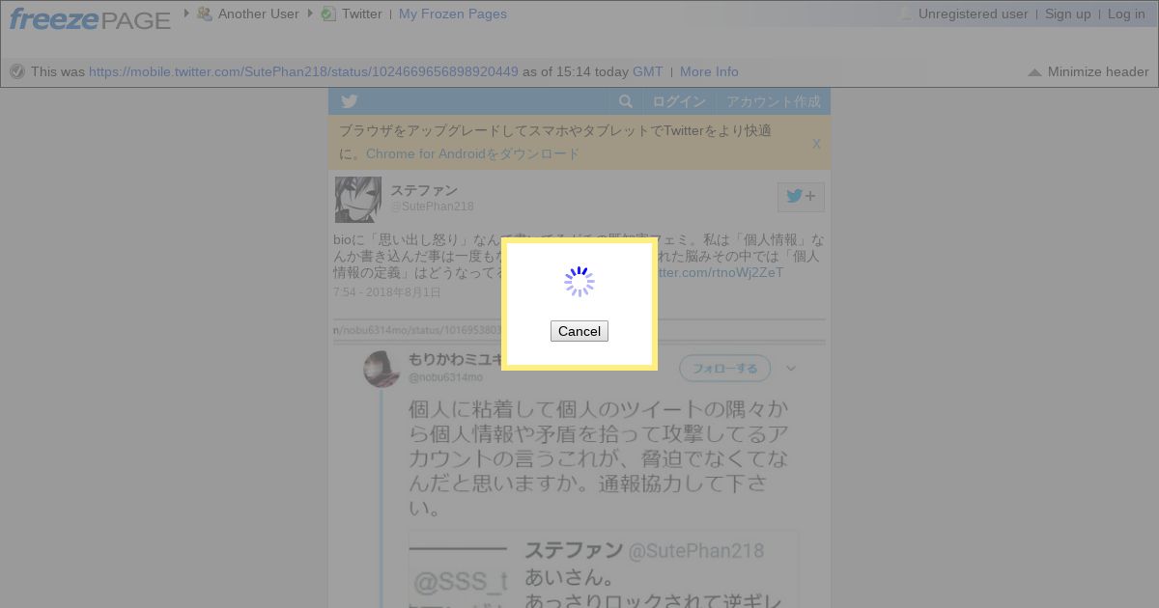Screen dimensions: 1159x608
Task: Open My Frozen Pages
Action: pos(453,14)
